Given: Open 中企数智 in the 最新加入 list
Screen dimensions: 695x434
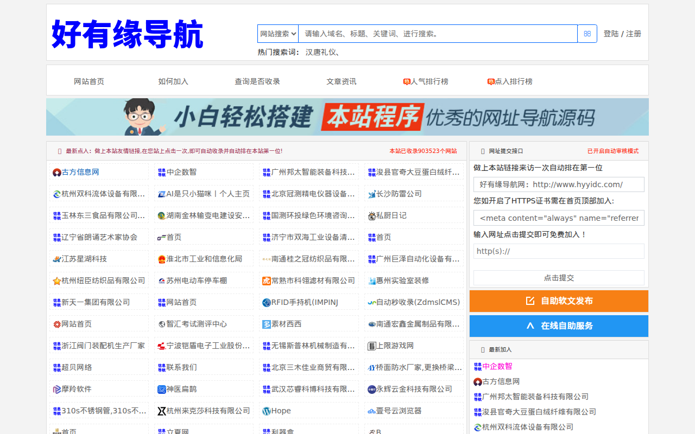Looking at the screenshot, I should click(497, 367).
